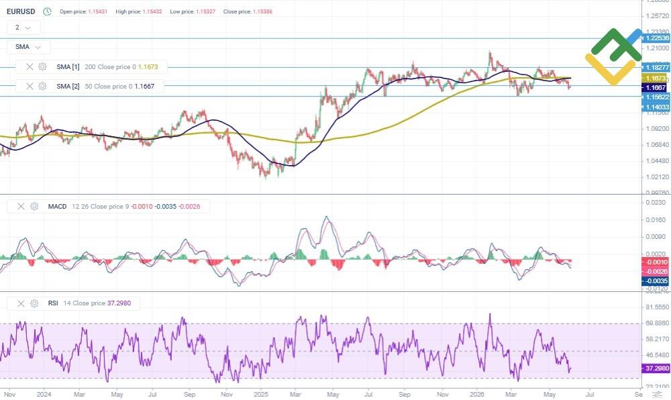The image size is (671, 400).
Task: Click the Close price 1.15386 value
Action: click(262, 11)
